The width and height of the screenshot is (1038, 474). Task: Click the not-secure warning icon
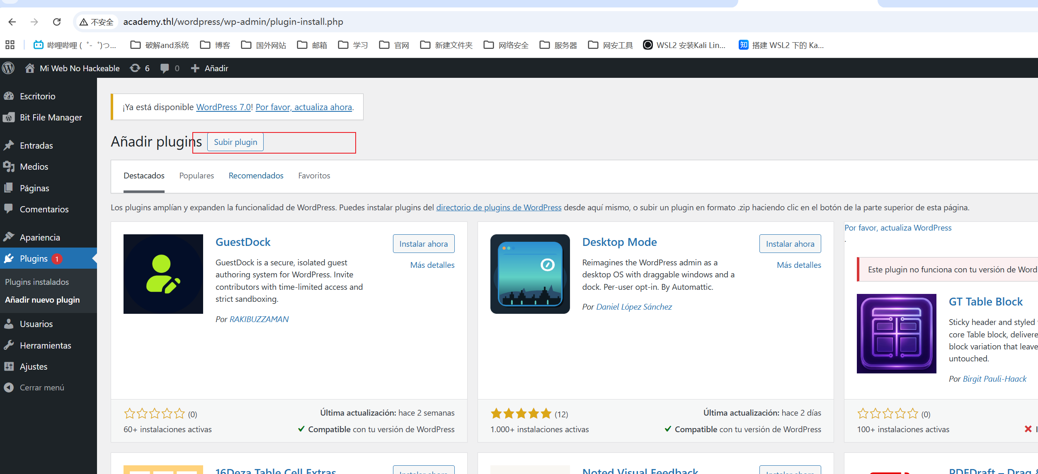pos(84,22)
